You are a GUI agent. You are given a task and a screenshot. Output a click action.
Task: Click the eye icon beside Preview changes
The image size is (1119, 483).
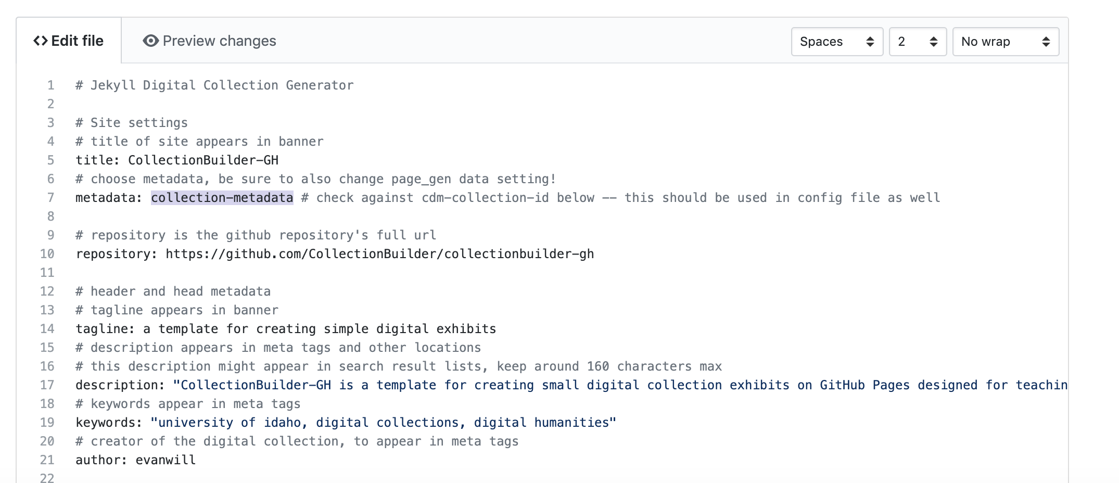(x=150, y=41)
